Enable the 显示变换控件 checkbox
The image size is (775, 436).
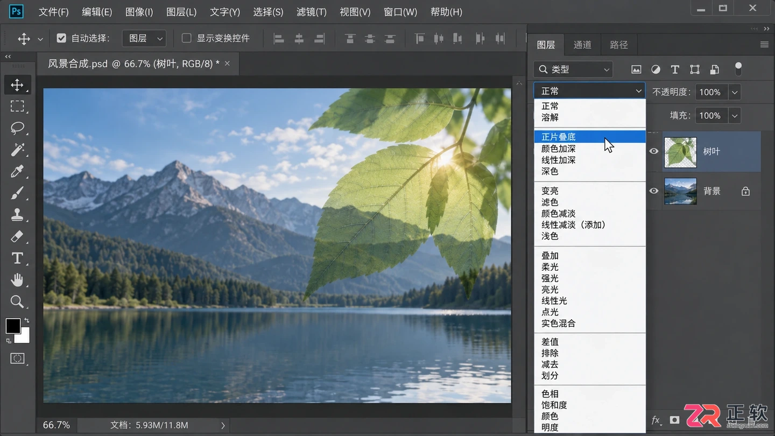187,38
